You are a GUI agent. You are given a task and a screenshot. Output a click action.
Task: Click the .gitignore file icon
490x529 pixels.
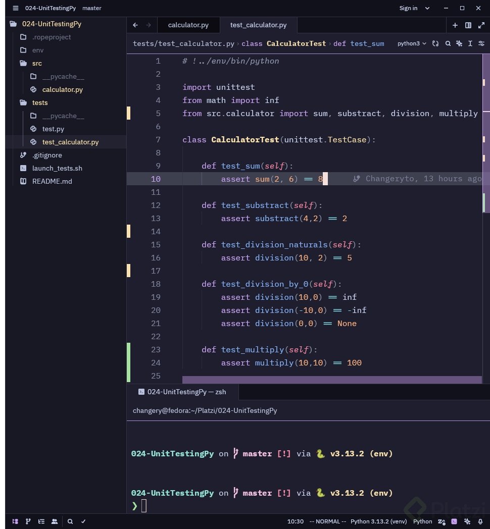(23, 155)
